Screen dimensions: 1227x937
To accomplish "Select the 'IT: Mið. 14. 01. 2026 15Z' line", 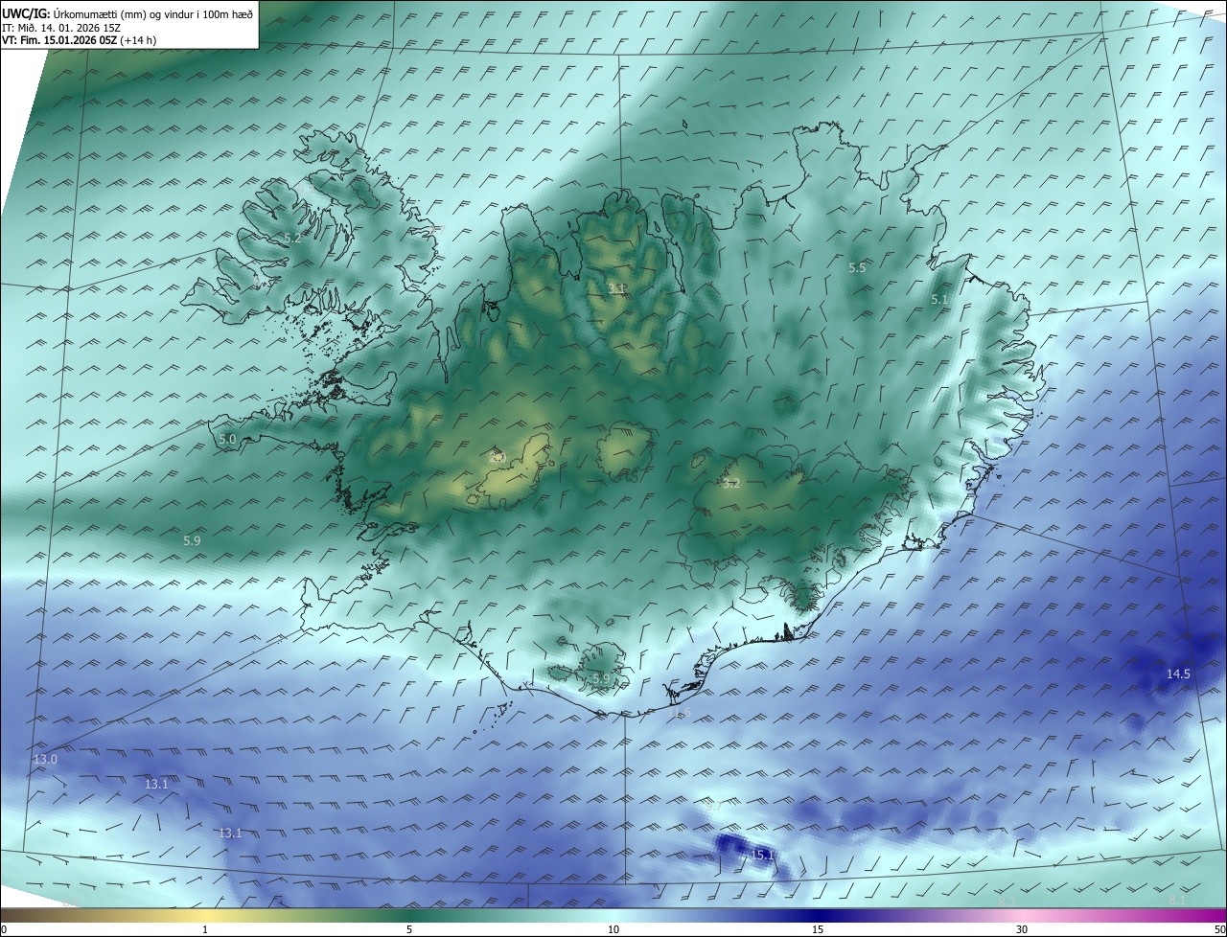I will [x=61, y=27].
